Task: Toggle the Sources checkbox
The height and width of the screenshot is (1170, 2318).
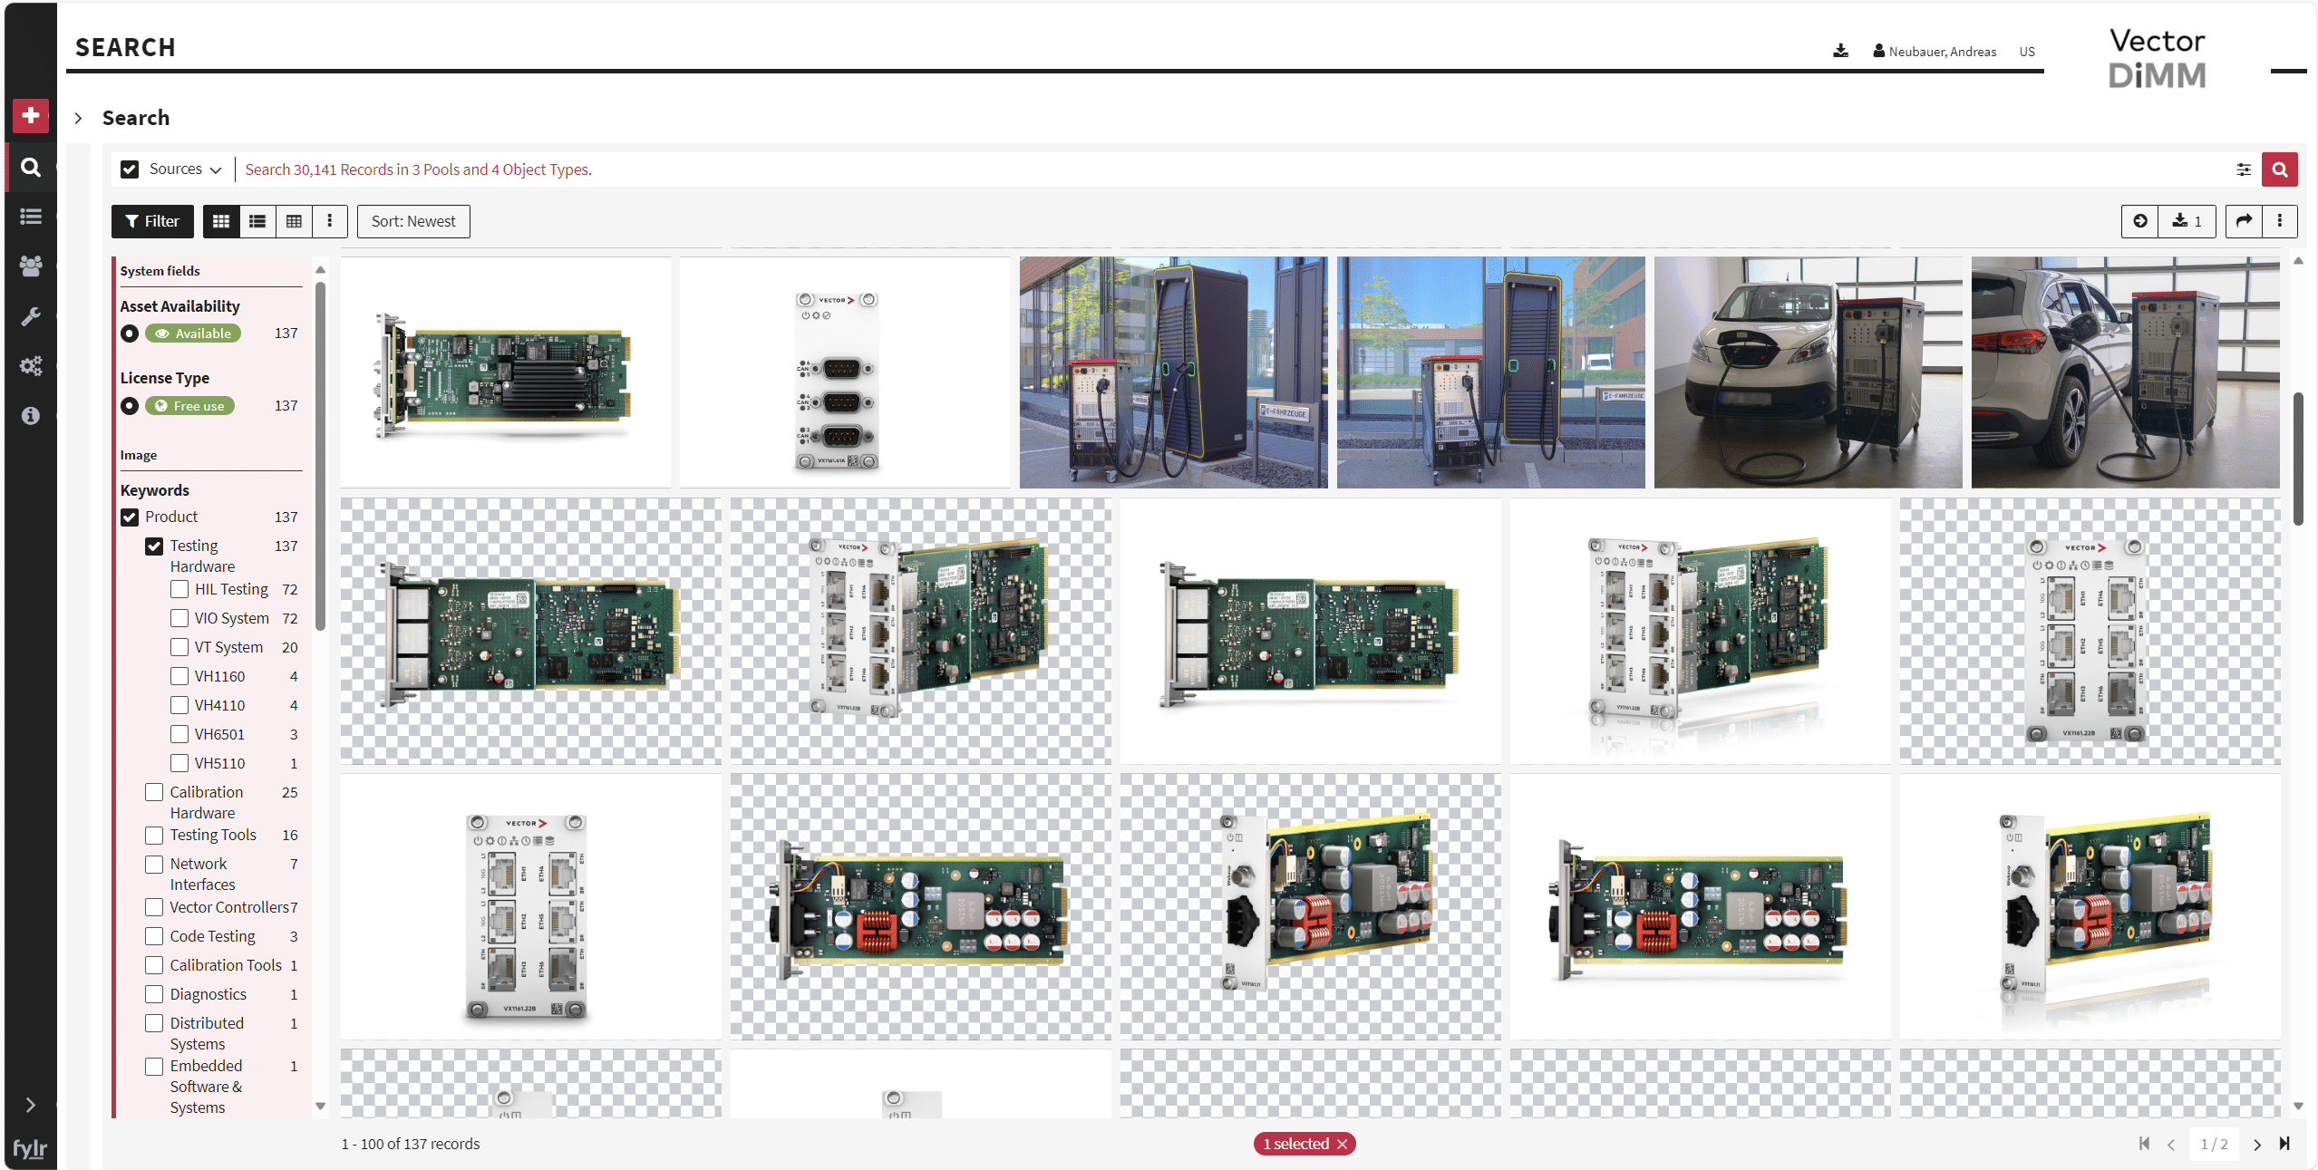Action: 130,169
